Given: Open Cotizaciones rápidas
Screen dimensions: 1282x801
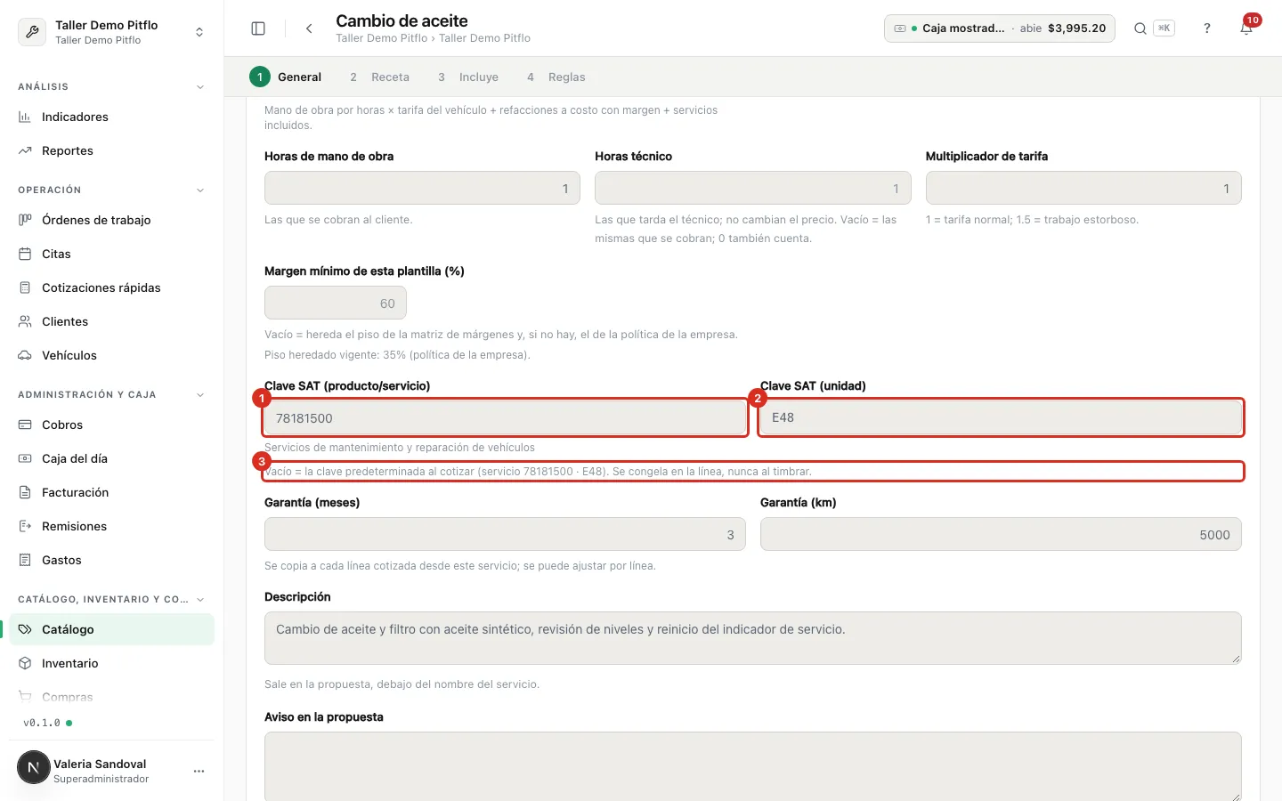Looking at the screenshot, I should (x=111, y=287).
